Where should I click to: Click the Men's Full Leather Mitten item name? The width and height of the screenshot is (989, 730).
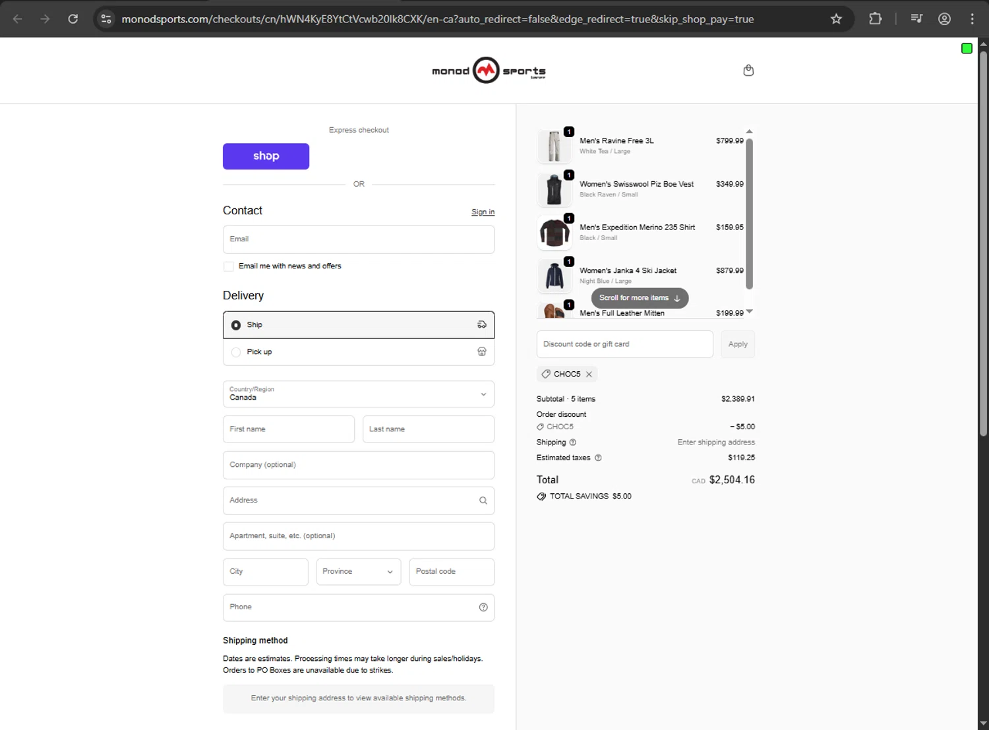coord(622,313)
